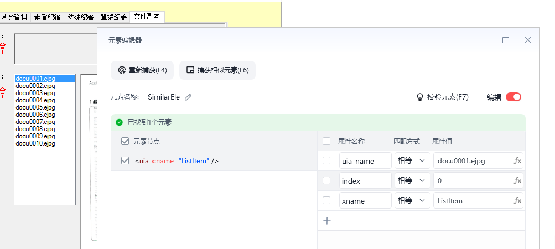This screenshot has width=555, height=249.
Task: Click the fx icon in uia-name value field
Action: [517, 161]
